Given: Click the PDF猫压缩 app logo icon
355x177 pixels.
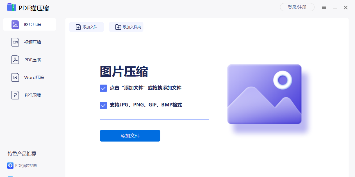Looking at the screenshot, I should 12,7.
